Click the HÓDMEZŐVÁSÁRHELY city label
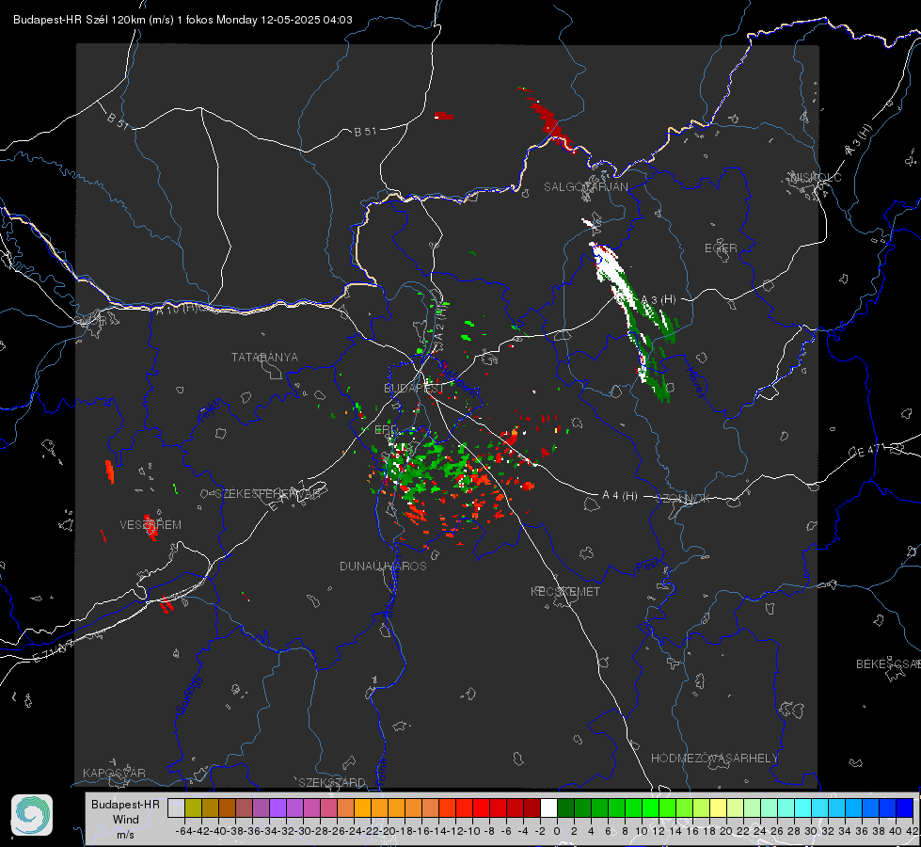This screenshot has width=921, height=847. 714,759
